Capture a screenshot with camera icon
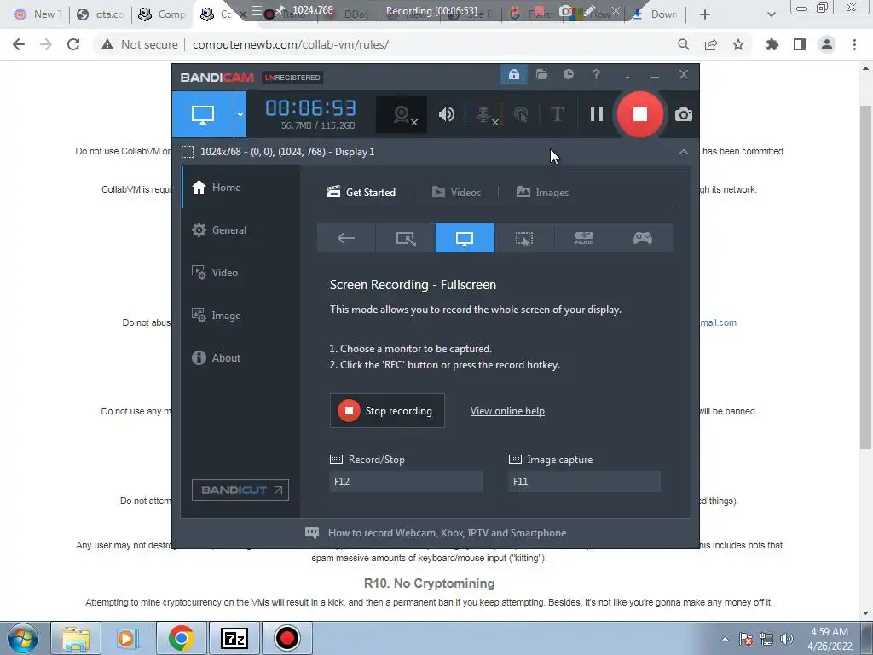Viewport: 873px width, 655px height. coord(683,115)
